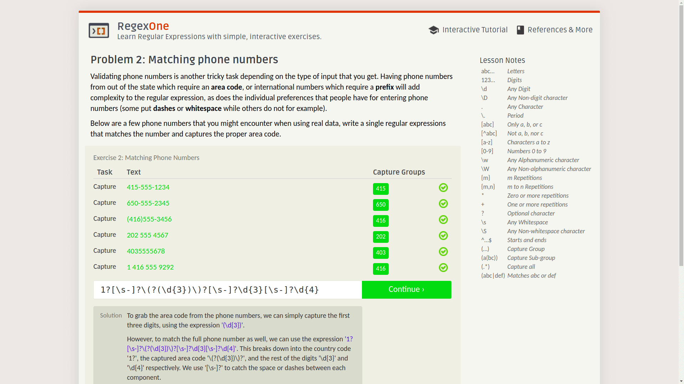
Task: Click the RegexOne logo icon
Action: click(x=99, y=31)
